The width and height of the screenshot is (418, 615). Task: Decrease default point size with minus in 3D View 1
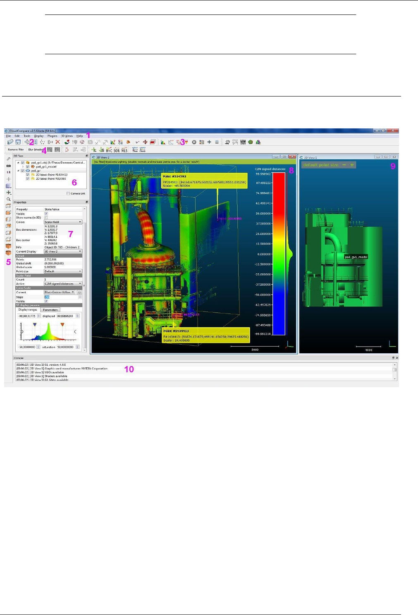pos(344,165)
